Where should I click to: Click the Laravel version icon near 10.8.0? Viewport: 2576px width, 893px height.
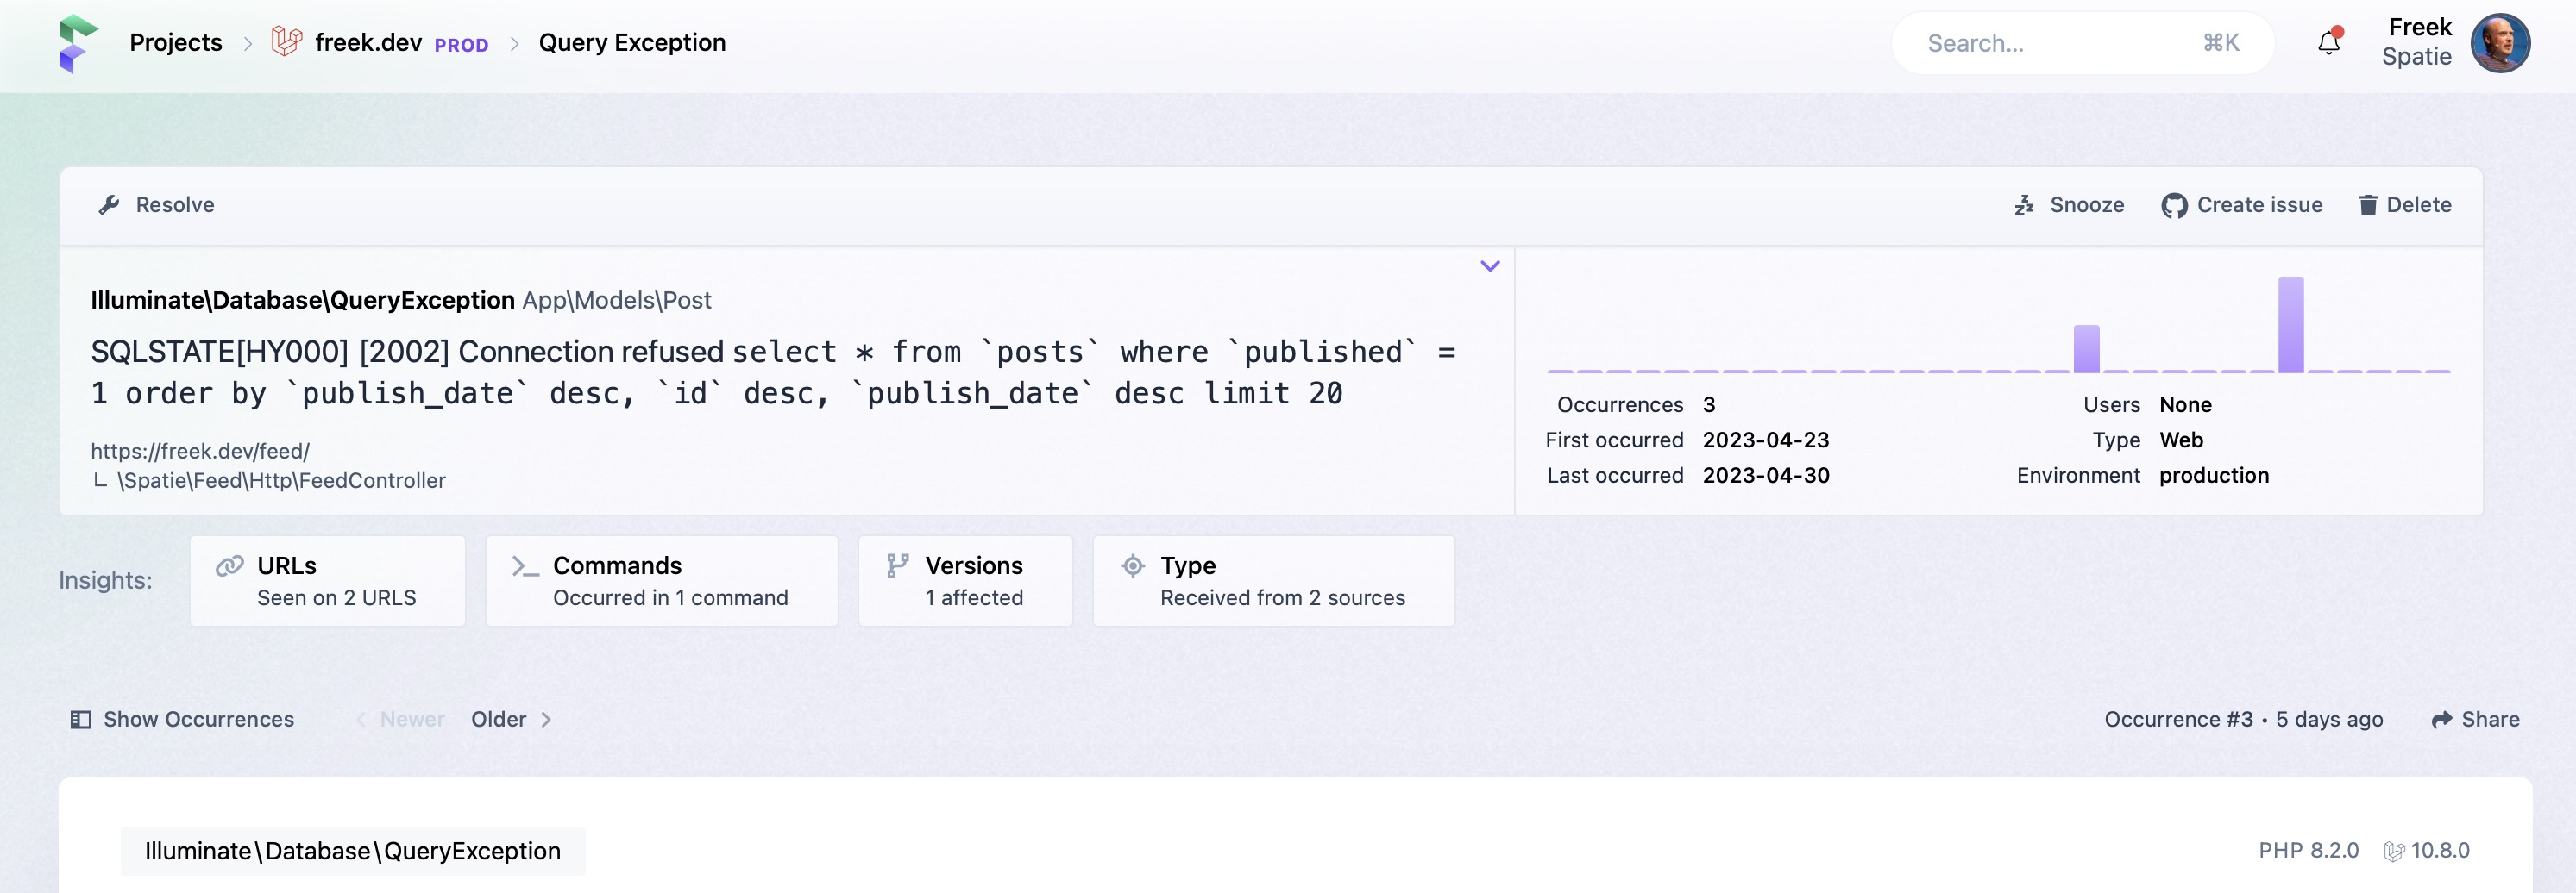[x=2394, y=851]
